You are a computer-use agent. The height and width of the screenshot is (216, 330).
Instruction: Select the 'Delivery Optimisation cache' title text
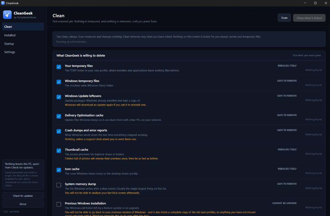(84, 115)
